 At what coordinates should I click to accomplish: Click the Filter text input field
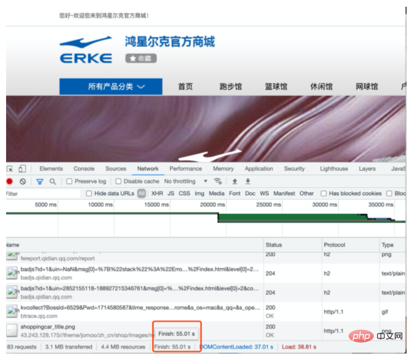click(x=43, y=194)
